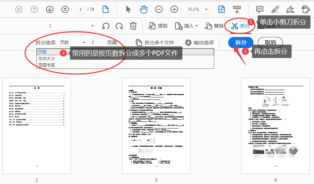
Task: Click 取消 cancel button
Action: [270, 43]
